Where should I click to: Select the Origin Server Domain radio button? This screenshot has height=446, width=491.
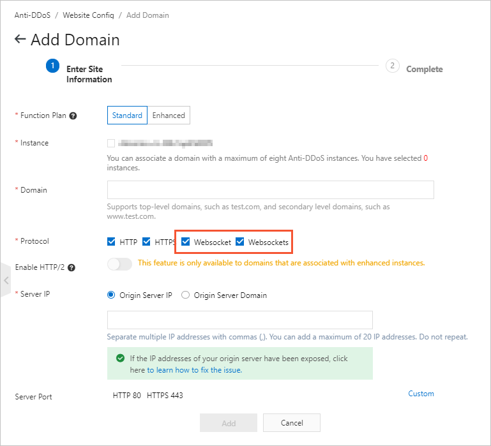point(186,295)
